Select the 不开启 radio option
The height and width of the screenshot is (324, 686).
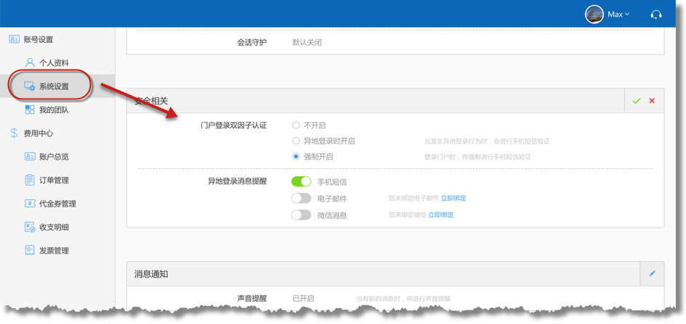point(296,125)
